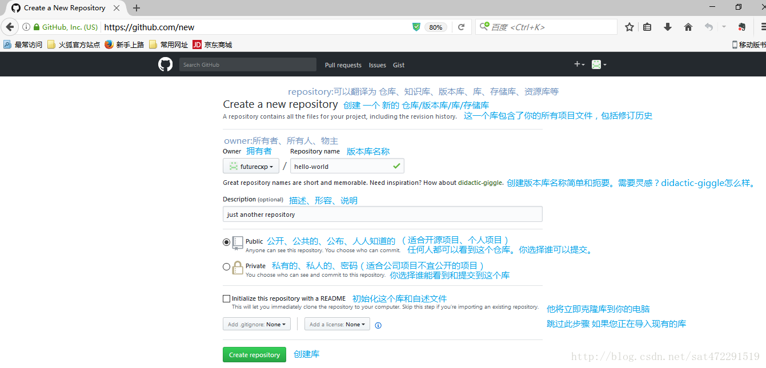This screenshot has height=368, width=766.
Task: Click the 'Repository name' label
Action: click(x=315, y=151)
